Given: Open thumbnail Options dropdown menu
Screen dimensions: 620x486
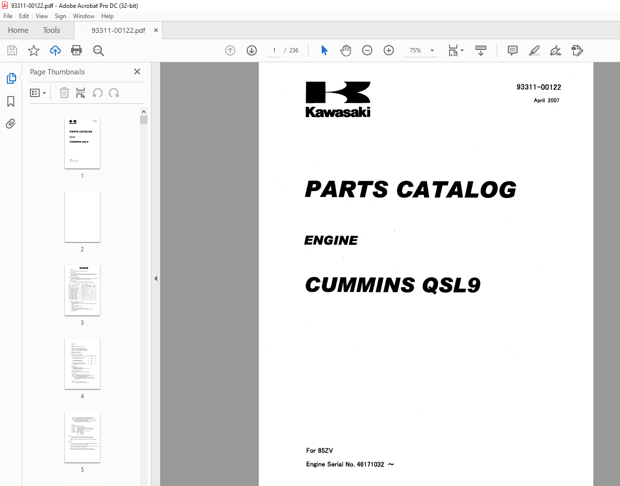Looking at the screenshot, I should pyautogui.click(x=38, y=93).
